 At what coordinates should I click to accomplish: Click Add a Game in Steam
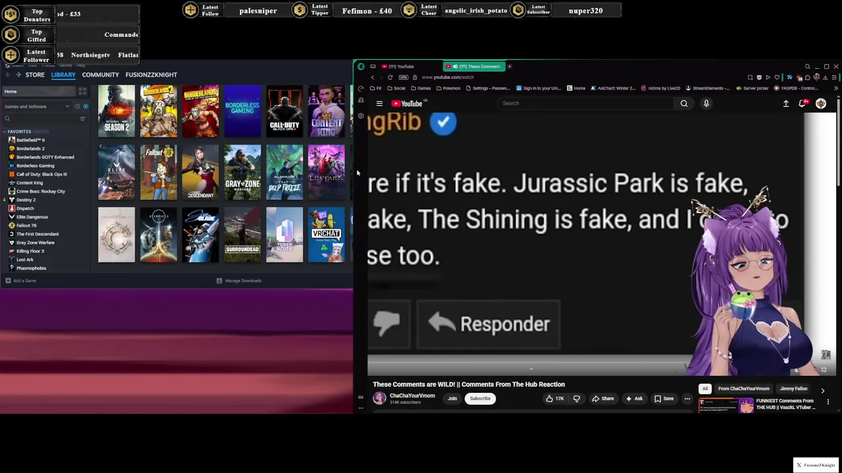click(x=20, y=281)
